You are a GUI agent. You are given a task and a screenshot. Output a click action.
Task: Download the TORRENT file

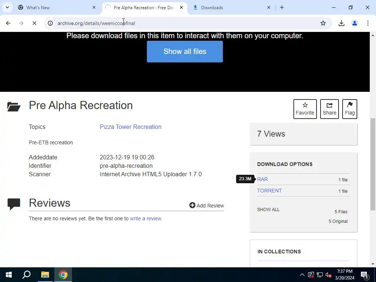click(x=269, y=191)
